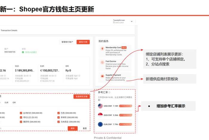Click the orange 批量绑定店铺 button
Image resolution: width=209 pixels, height=140 pixels.
pyautogui.click(x=82, y=97)
